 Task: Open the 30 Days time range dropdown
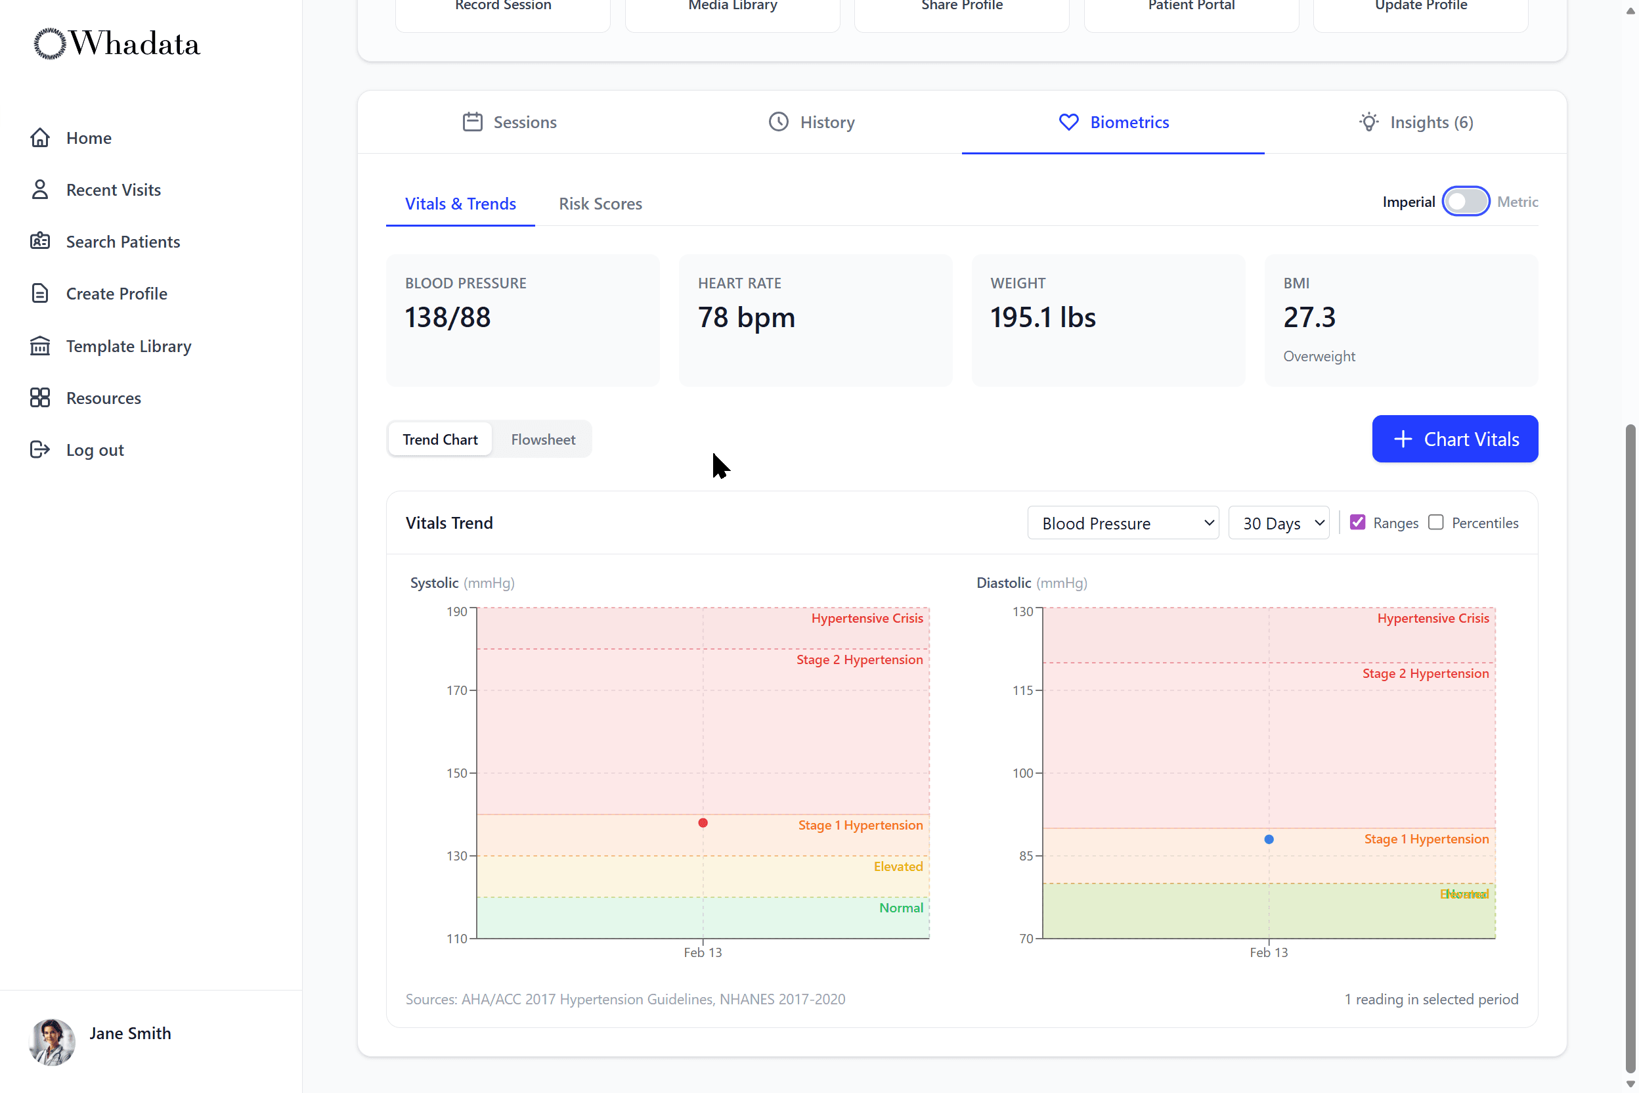click(x=1278, y=522)
